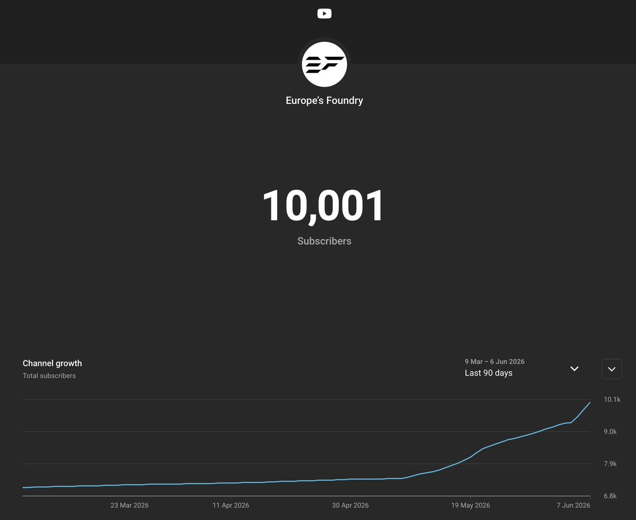Click the 11 Apr 2026 axis label
636x520 pixels.
231,505
